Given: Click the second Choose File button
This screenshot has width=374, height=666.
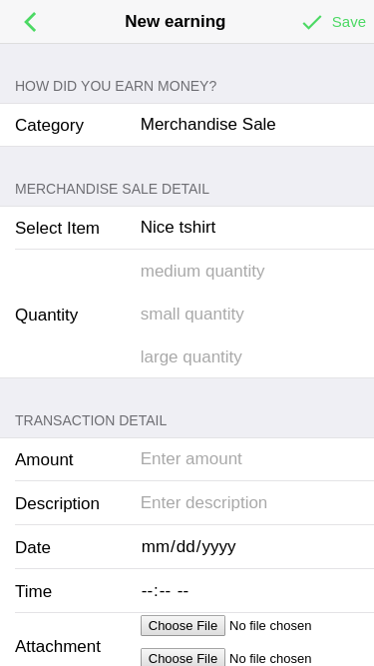Looking at the screenshot, I should click(x=183, y=658).
